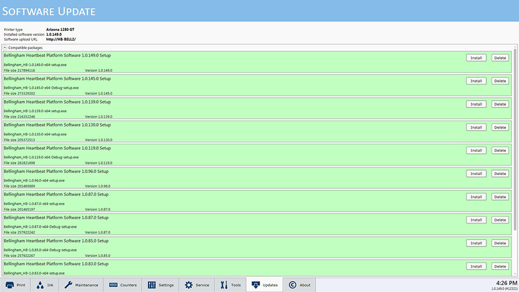The height and width of the screenshot is (292, 519).
Task: Click the 4:26 PM clock
Action: [x=506, y=283]
